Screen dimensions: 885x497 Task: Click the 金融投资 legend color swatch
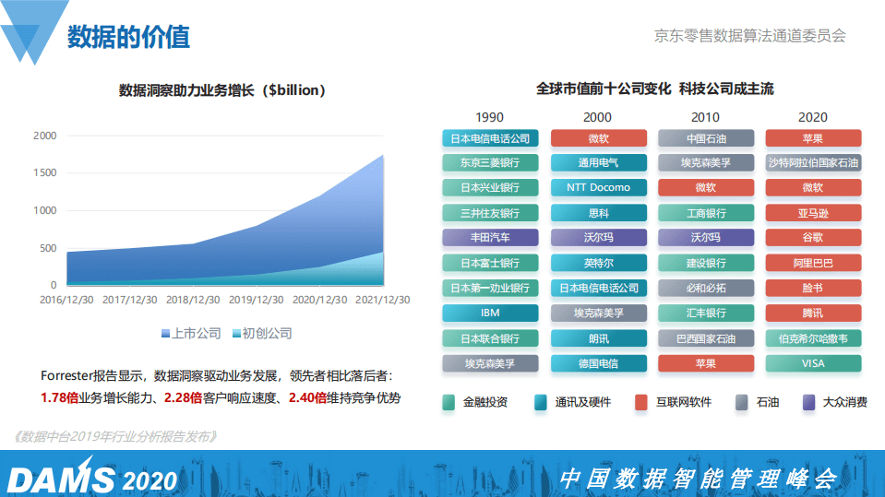[x=448, y=402]
